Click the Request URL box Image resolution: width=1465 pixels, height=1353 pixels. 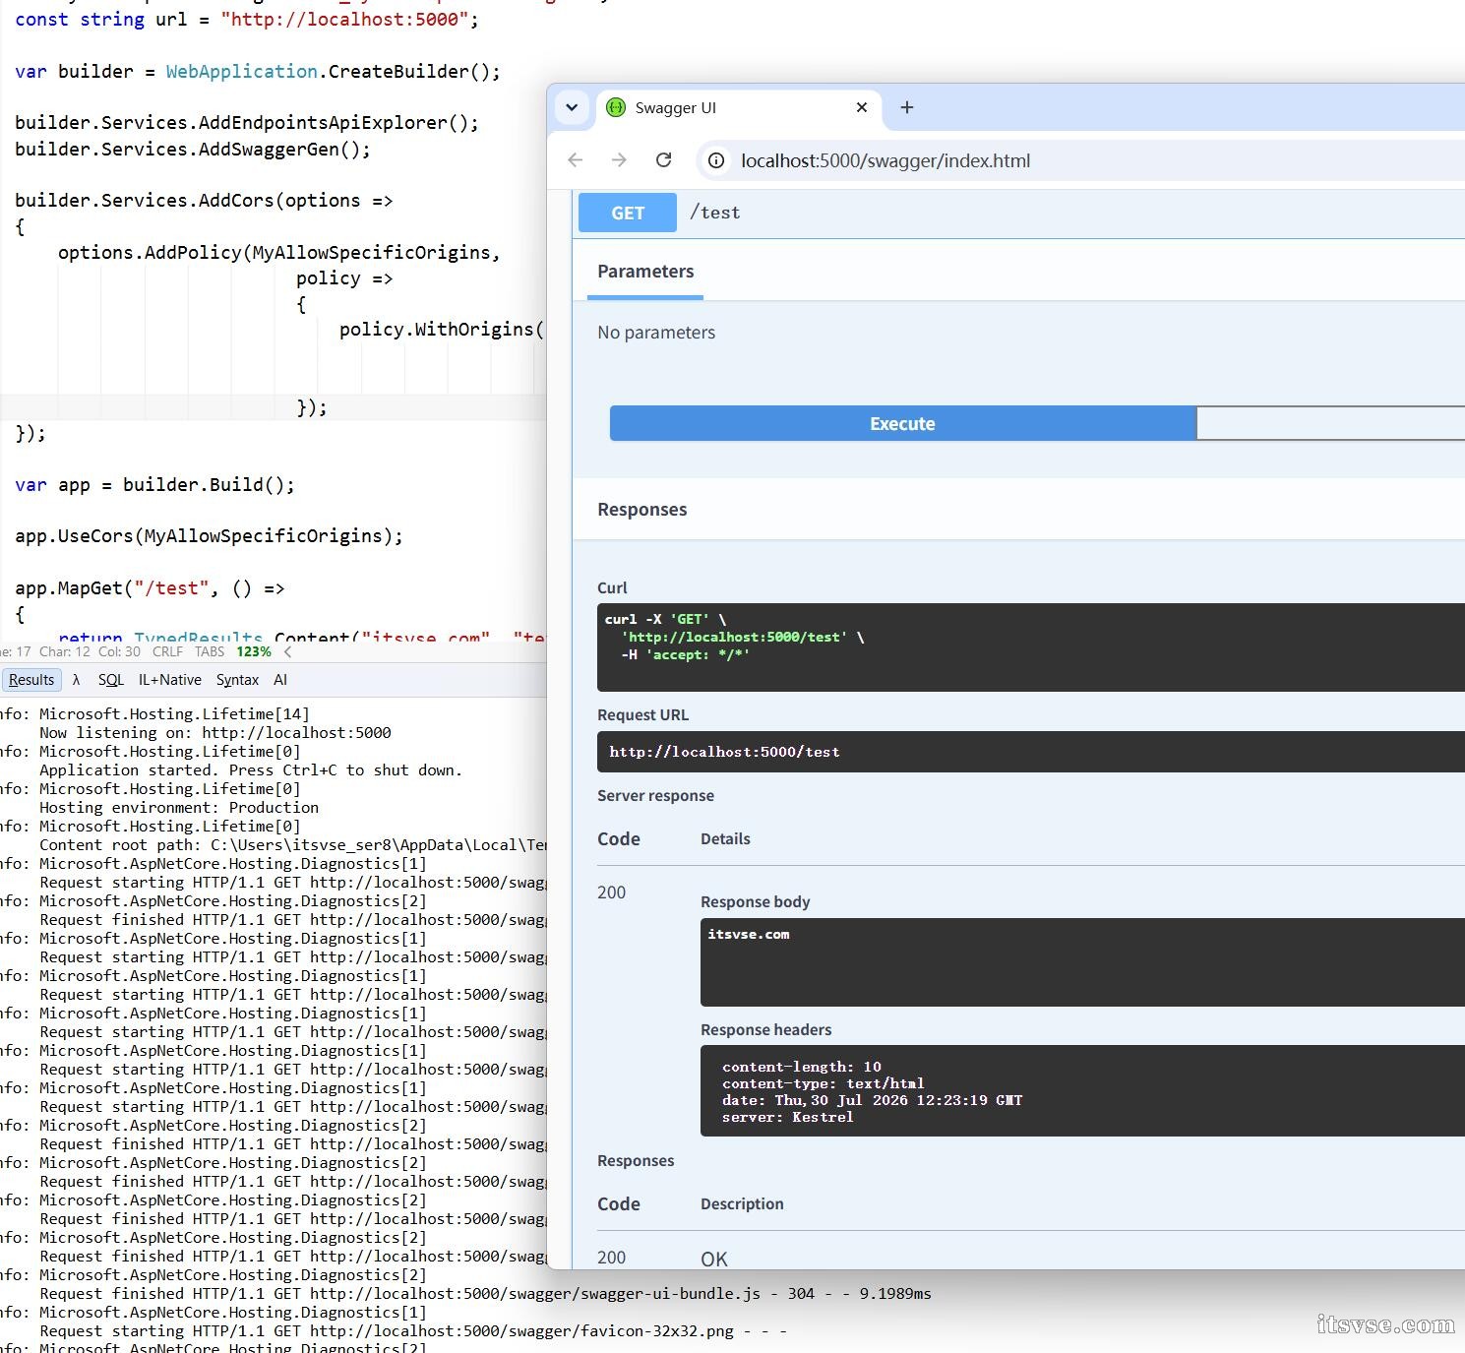pos(1031,752)
